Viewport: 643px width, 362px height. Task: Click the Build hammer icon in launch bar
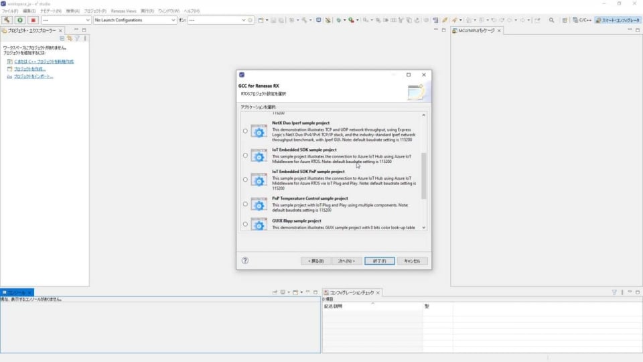(7, 20)
